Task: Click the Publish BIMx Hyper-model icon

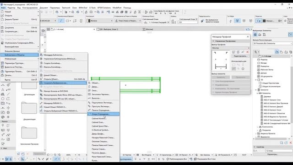Action: click(x=2, y=43)
